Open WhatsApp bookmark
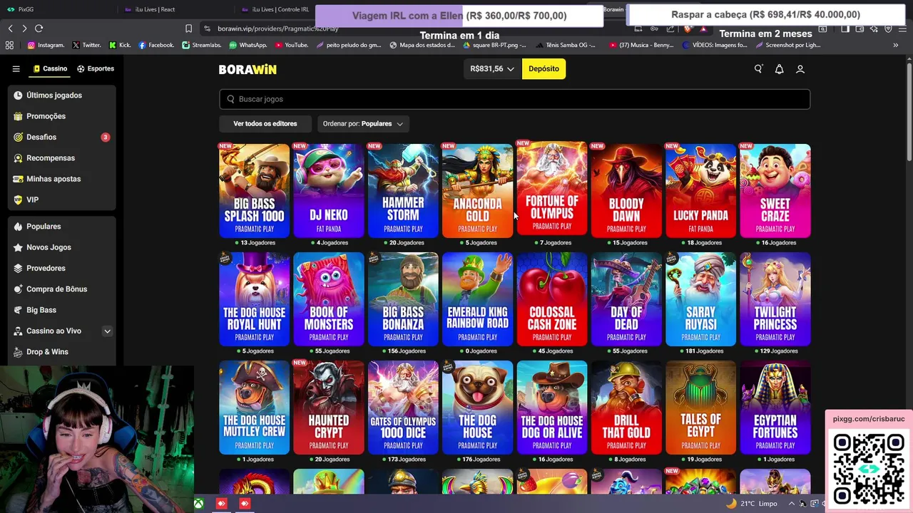Viewport: 913px width, 513px height. click(248, 45)
